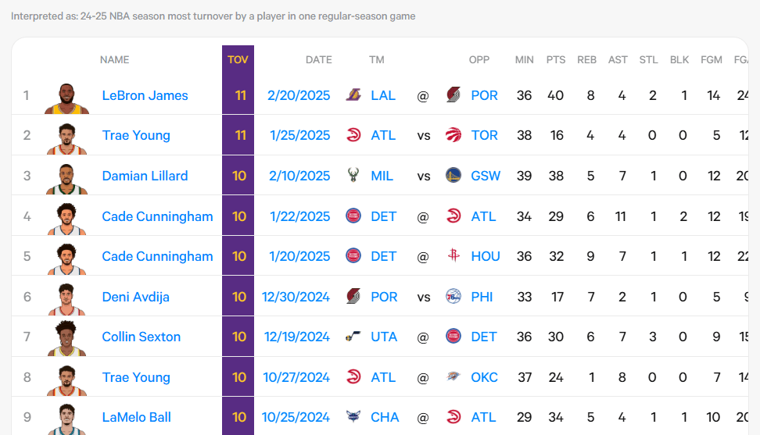Sort table by the DATE column header
The height and width of the screenshot is (435, 760).
(318, 59)
